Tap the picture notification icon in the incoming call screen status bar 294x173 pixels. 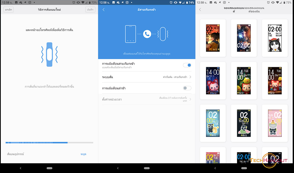(114, 2)
